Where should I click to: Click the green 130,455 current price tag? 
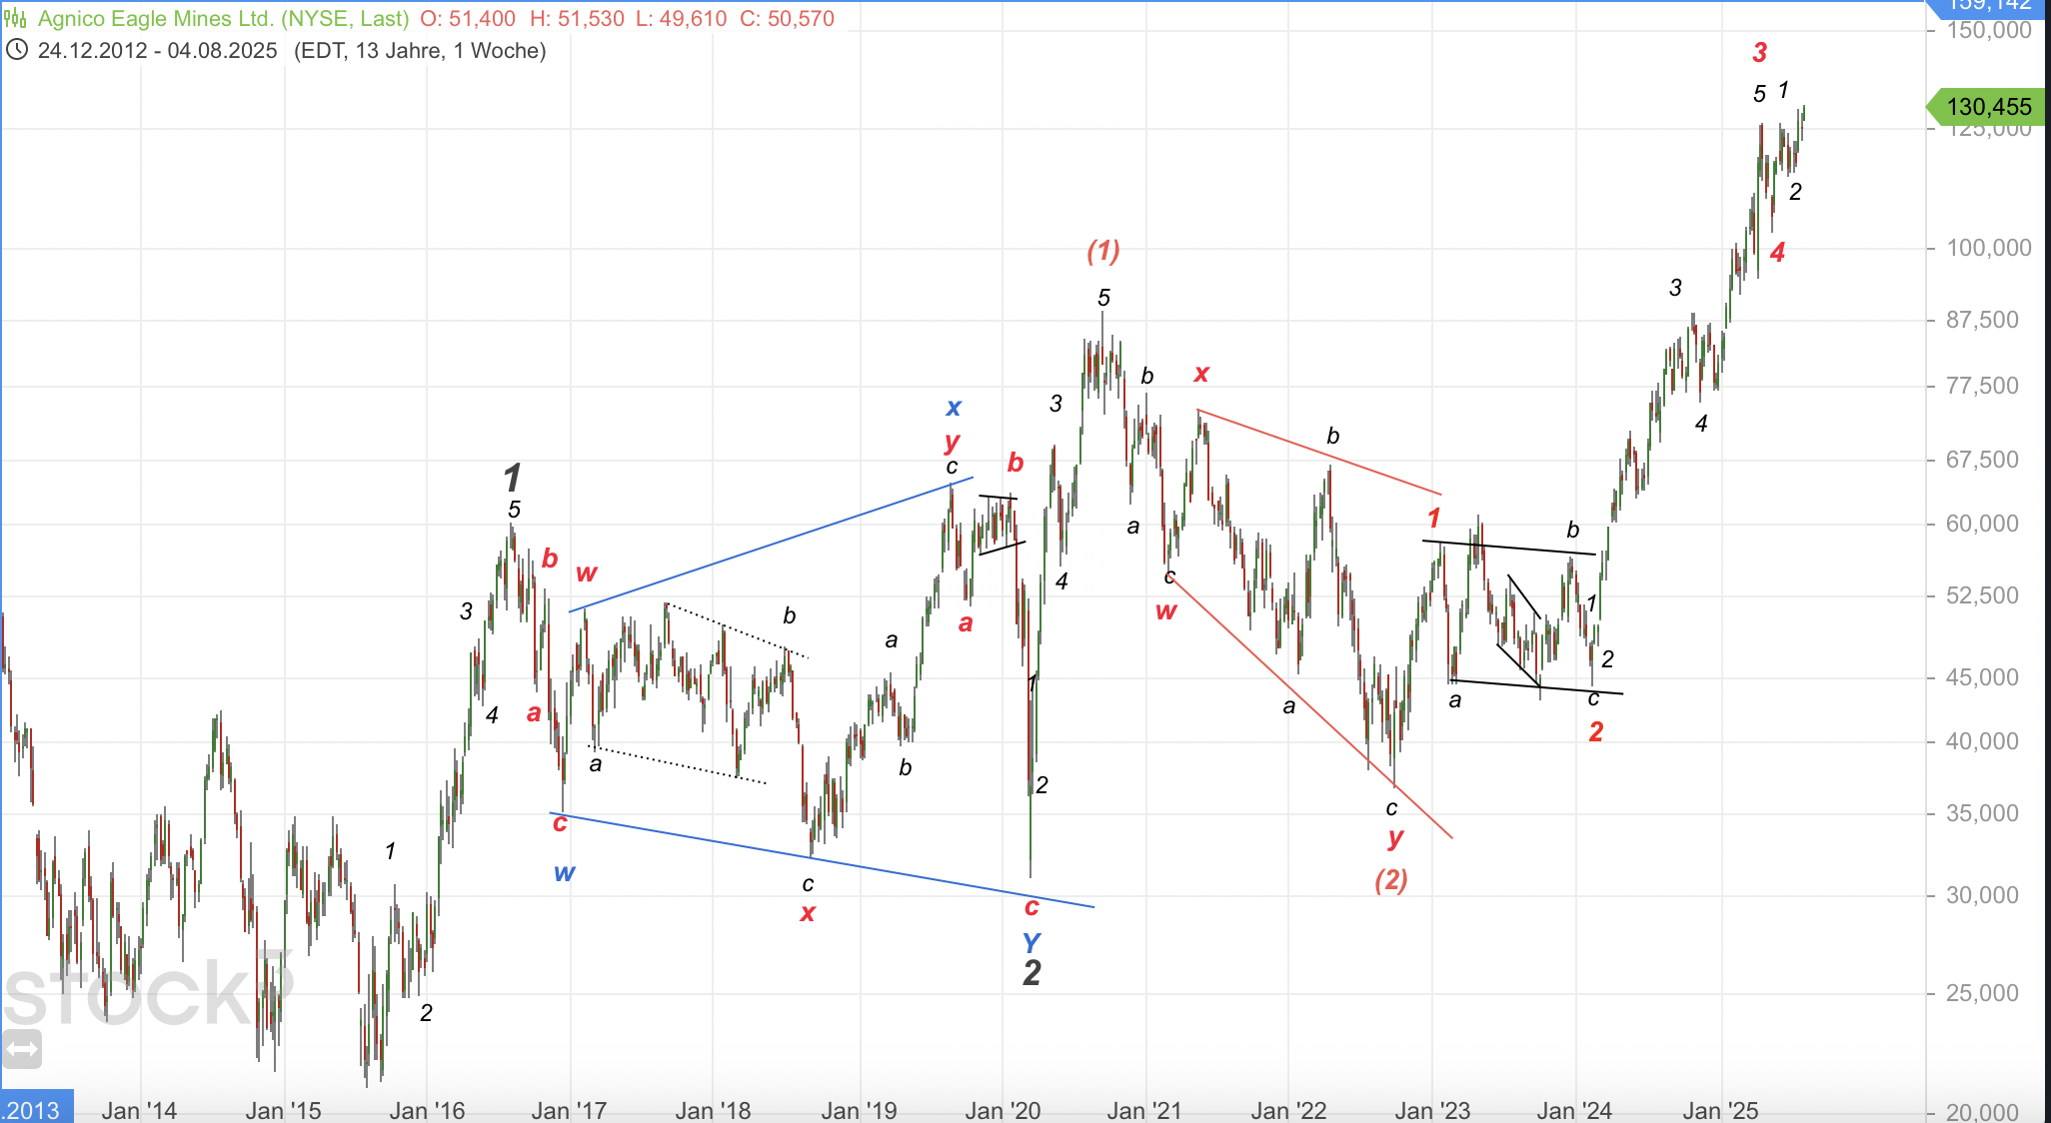point(1987,107)
